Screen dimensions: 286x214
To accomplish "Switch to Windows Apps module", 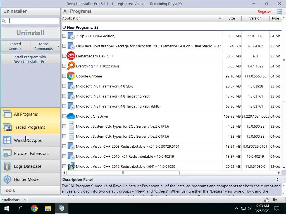I will [30, 140].
